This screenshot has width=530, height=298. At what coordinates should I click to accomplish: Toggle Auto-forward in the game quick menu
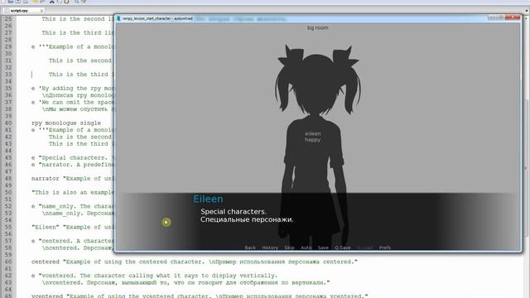[306, 248]
